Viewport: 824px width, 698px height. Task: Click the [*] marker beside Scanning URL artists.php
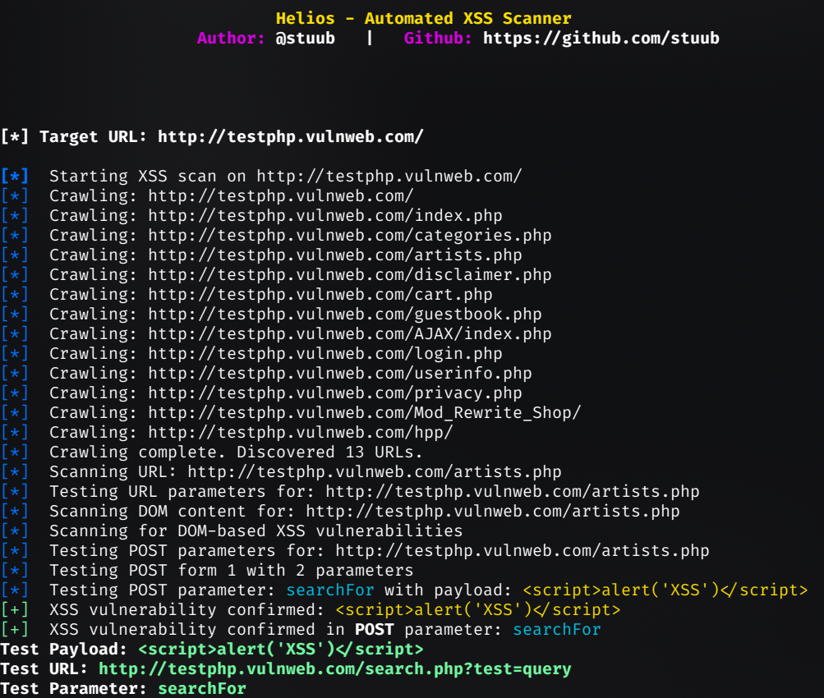tap(15, 472)
